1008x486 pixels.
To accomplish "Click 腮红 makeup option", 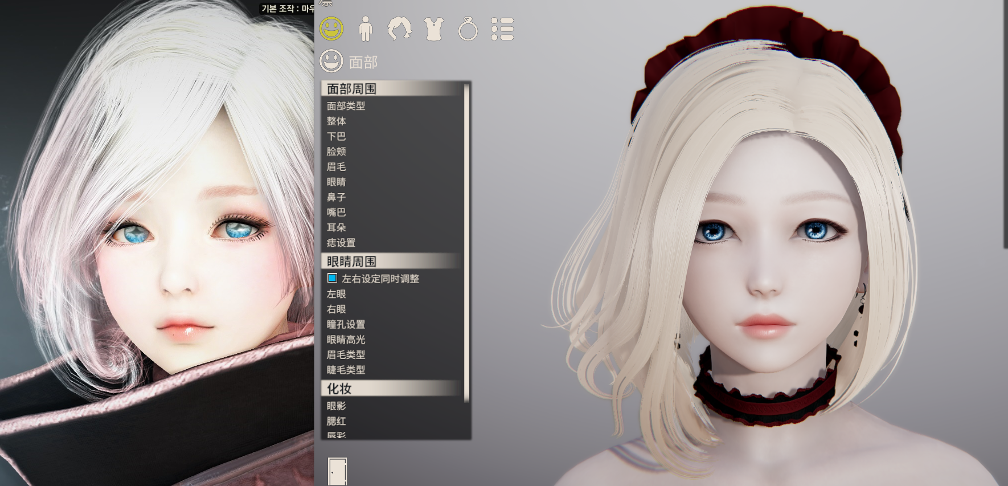I will 337,421.
